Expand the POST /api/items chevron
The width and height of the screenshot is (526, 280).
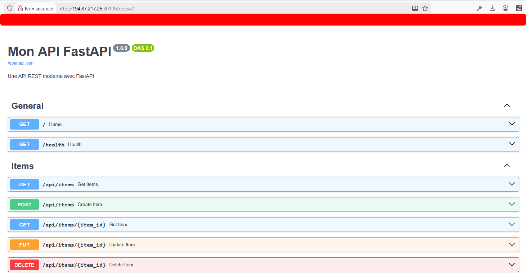pyautogui.click(x=512, y=204)
